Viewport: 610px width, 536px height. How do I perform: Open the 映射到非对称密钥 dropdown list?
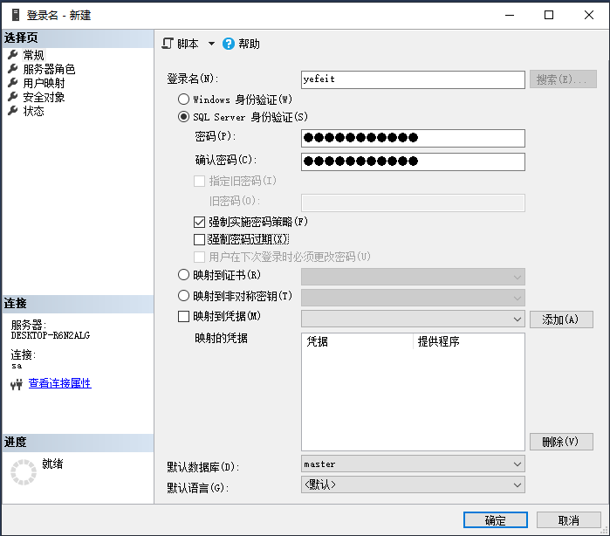point(413,298)
